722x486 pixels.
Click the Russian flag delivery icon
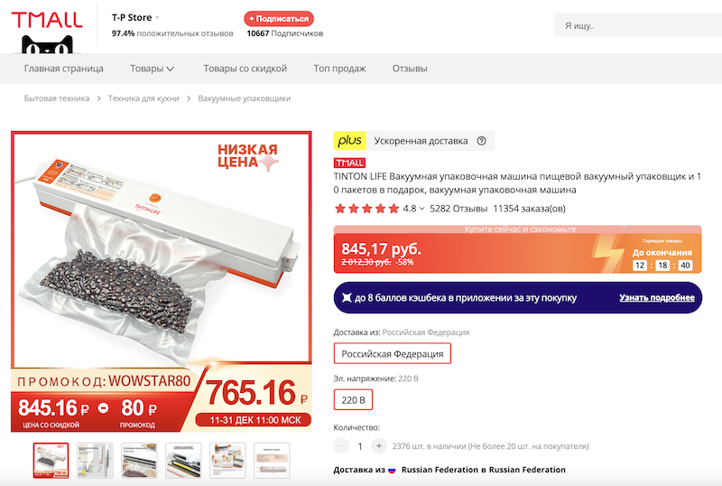point(392,470)
